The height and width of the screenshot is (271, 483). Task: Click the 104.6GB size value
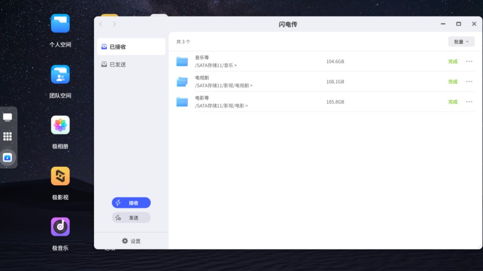point(335,61)
